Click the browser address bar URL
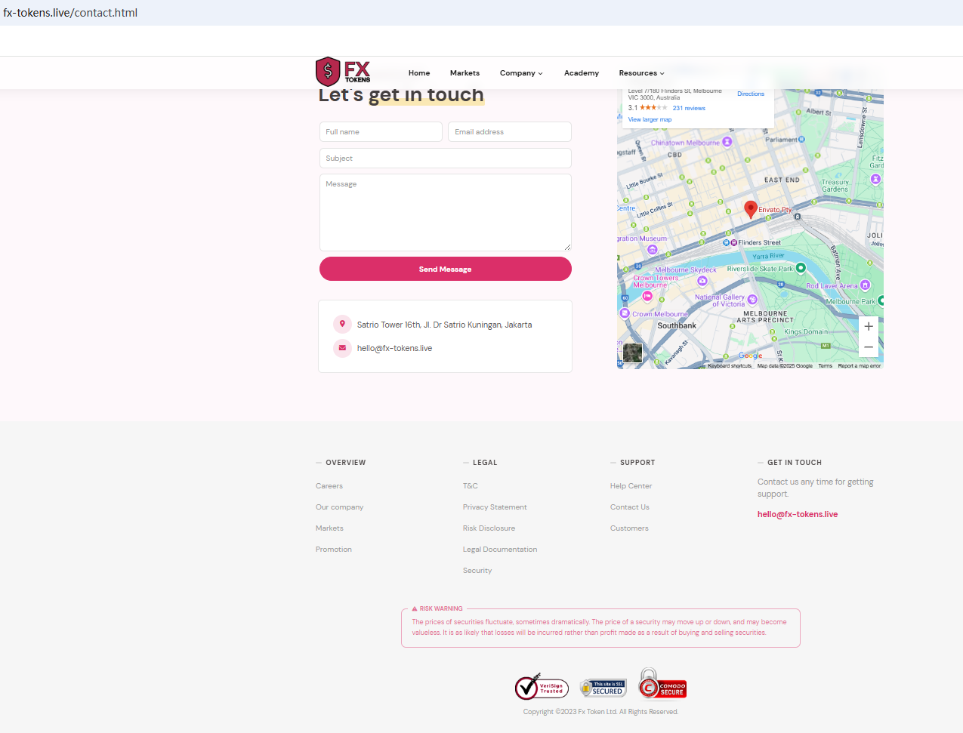The image size is (963, 733). coord(70,13)
